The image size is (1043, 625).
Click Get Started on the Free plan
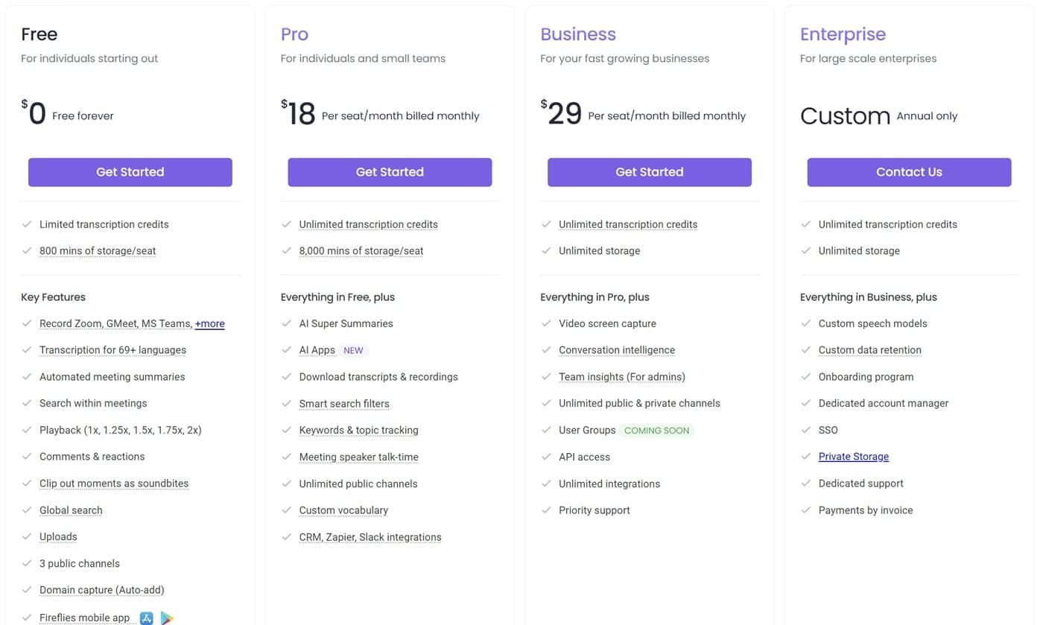130,172
